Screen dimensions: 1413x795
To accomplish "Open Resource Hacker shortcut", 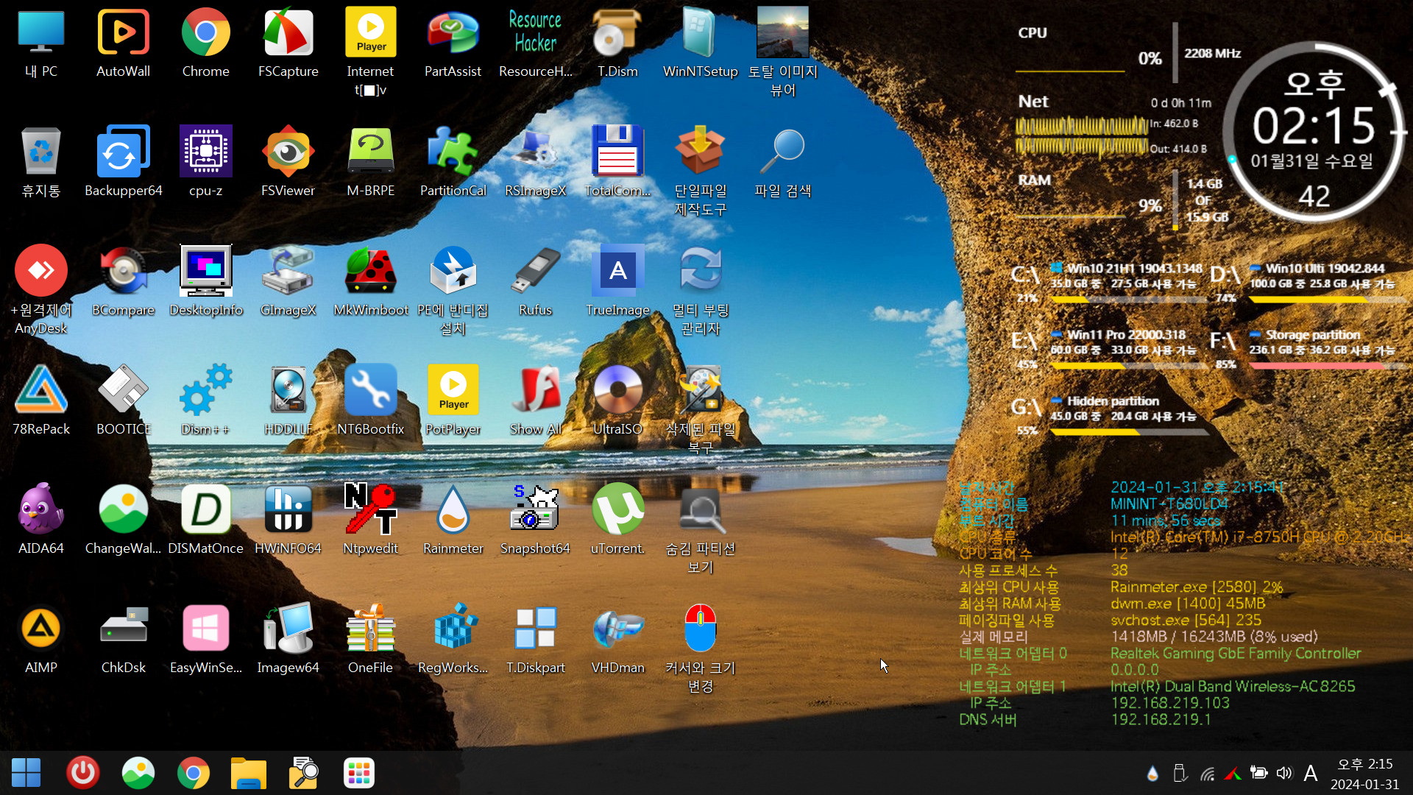I will pyautogui.click(x=535, y=43).
